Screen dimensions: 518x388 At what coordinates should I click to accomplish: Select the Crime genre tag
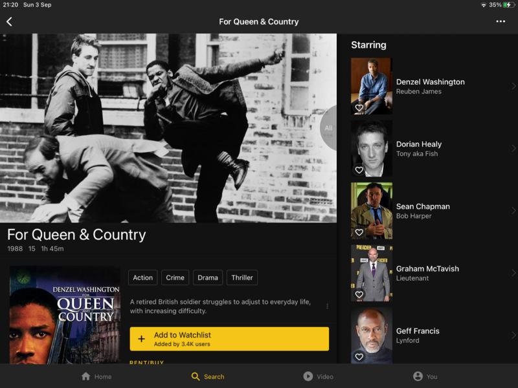click(x=175, y=277)
